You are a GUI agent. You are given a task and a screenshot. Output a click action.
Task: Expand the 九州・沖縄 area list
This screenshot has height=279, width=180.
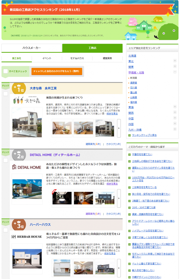pyautogui.click(x=175, y=130)
